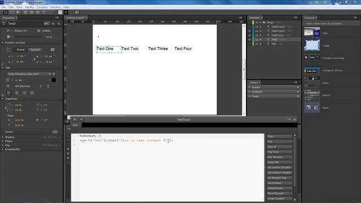Click the layout preset icon beside Applied

(x=52, y=50)
